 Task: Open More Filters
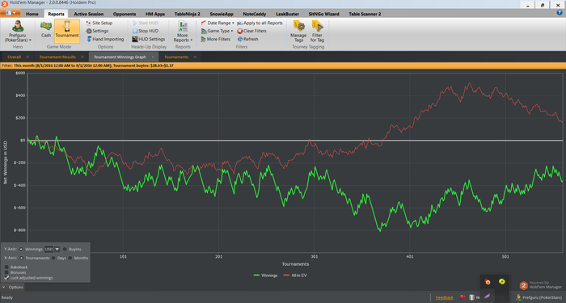[x=216, y=39]
